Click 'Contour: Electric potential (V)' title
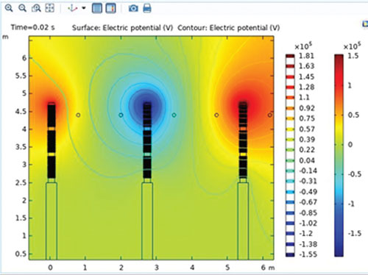 229,28
